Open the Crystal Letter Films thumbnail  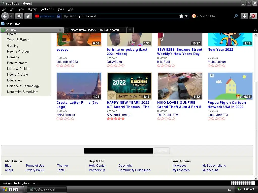pos(79,86)
